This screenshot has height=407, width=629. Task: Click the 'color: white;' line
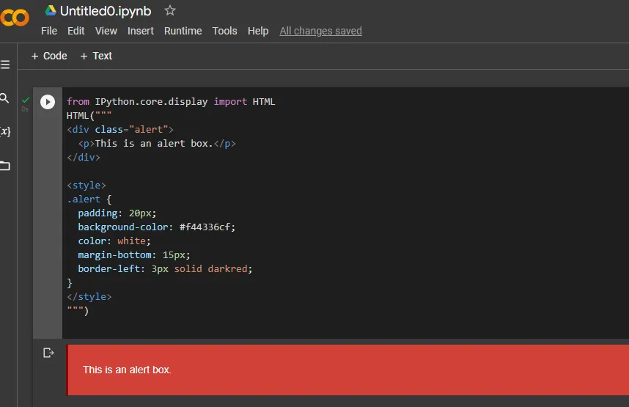tap(114, 241)
